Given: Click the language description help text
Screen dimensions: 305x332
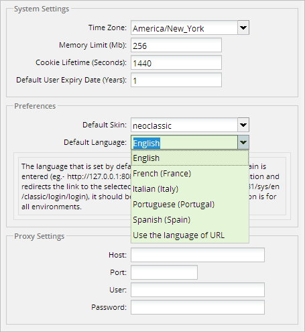Looking at the screenshot, I should [76, 186].
